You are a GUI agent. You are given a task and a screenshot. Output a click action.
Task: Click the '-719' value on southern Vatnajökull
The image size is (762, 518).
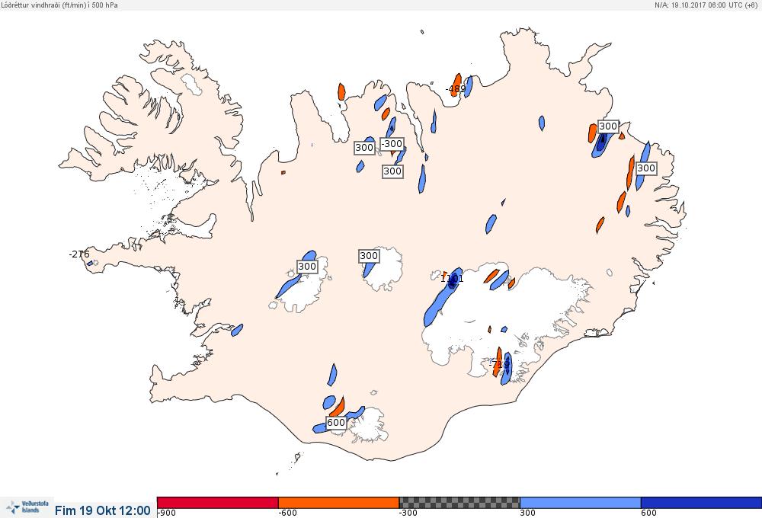click(500, 364)
